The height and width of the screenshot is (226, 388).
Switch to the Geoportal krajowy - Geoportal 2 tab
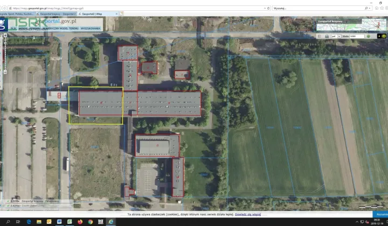pyautogui.click(x=58, y=14)
